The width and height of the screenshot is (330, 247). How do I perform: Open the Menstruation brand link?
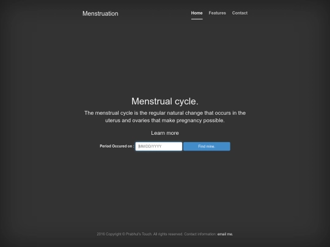coord(100,13)
